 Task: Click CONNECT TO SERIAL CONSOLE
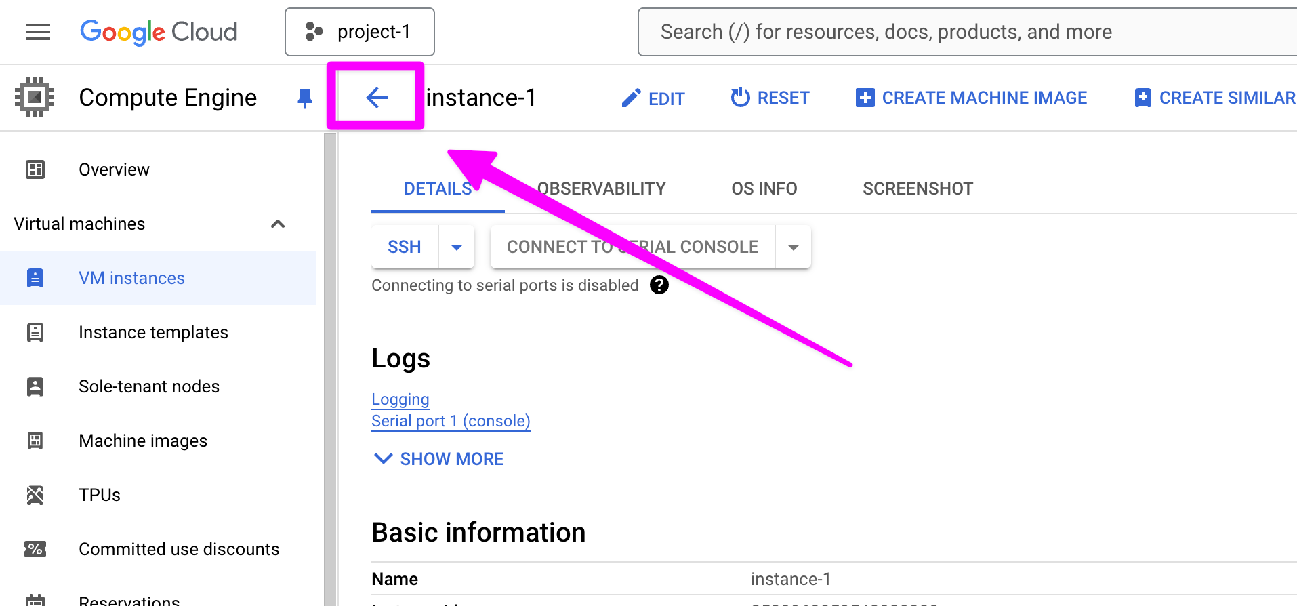tap(632, 247)
